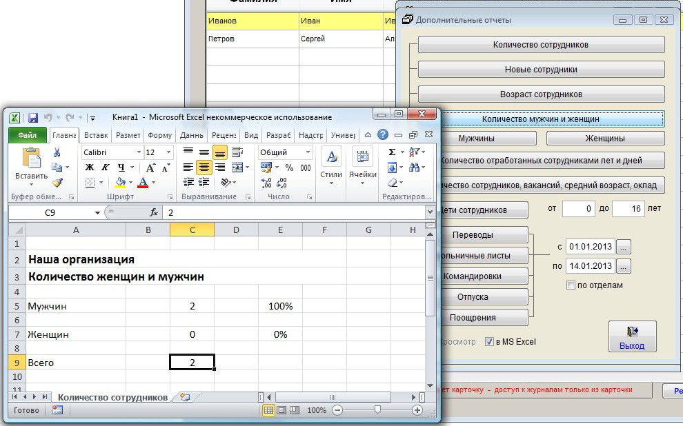Click the red font color A icon
Image resolution: width=683 pixels, height=426 pixels.
(142, 183)
